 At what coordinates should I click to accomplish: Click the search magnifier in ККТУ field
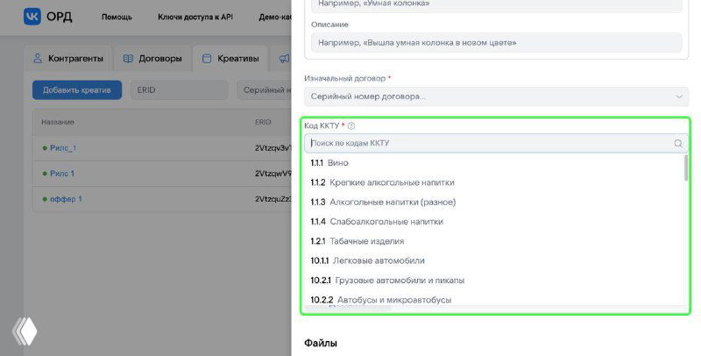pyautogui.click(x=678, y=144)
